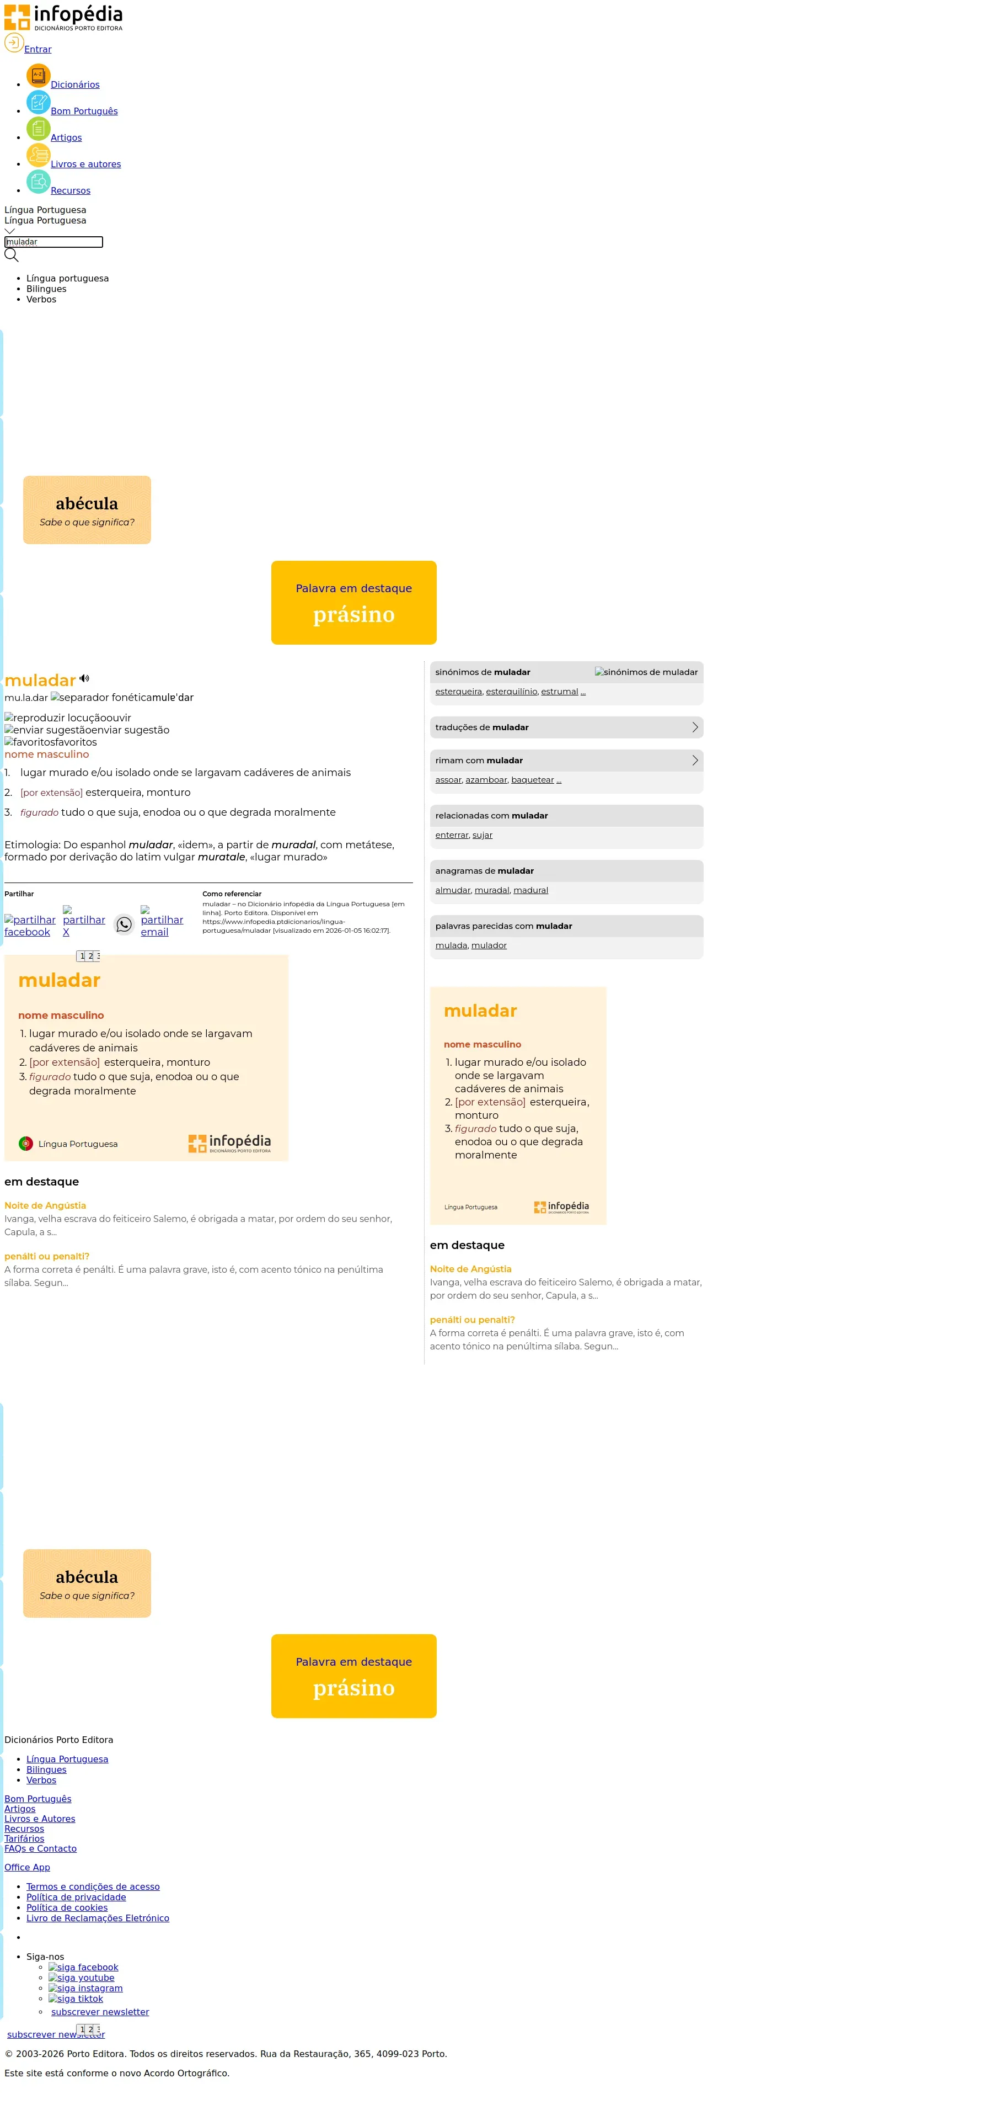The width and height of the screenshot is (997, 2126).
Task: Click the search field containing muladar
Action: click(53, 242)
